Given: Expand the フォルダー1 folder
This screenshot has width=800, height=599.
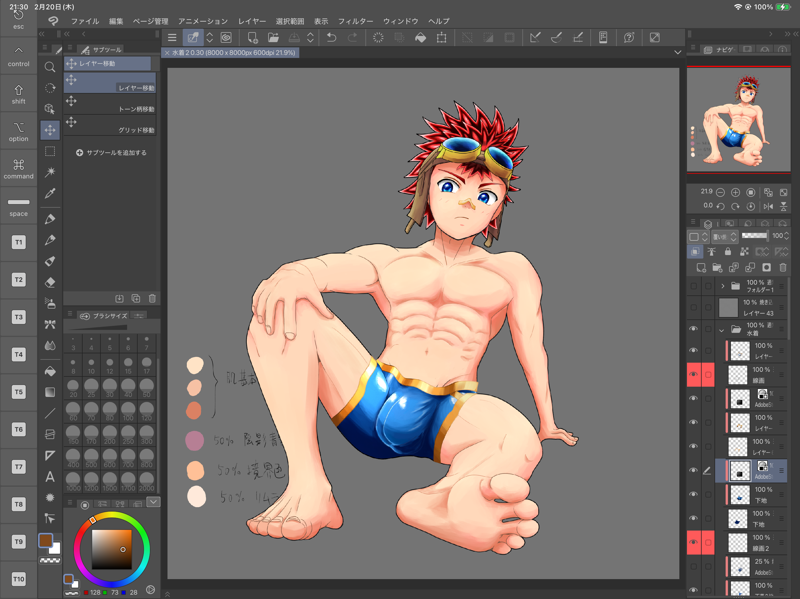Looking at the screenshot, I should pos(723,286).
